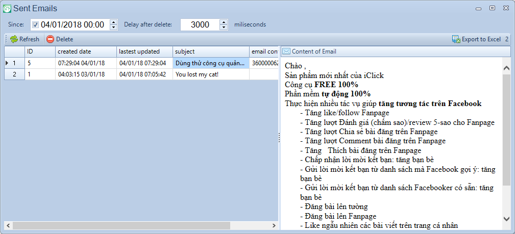Viewport: 515px width, 234px height.
Task: Click the ID cell of row 2
Action: [x=40, y=74]
